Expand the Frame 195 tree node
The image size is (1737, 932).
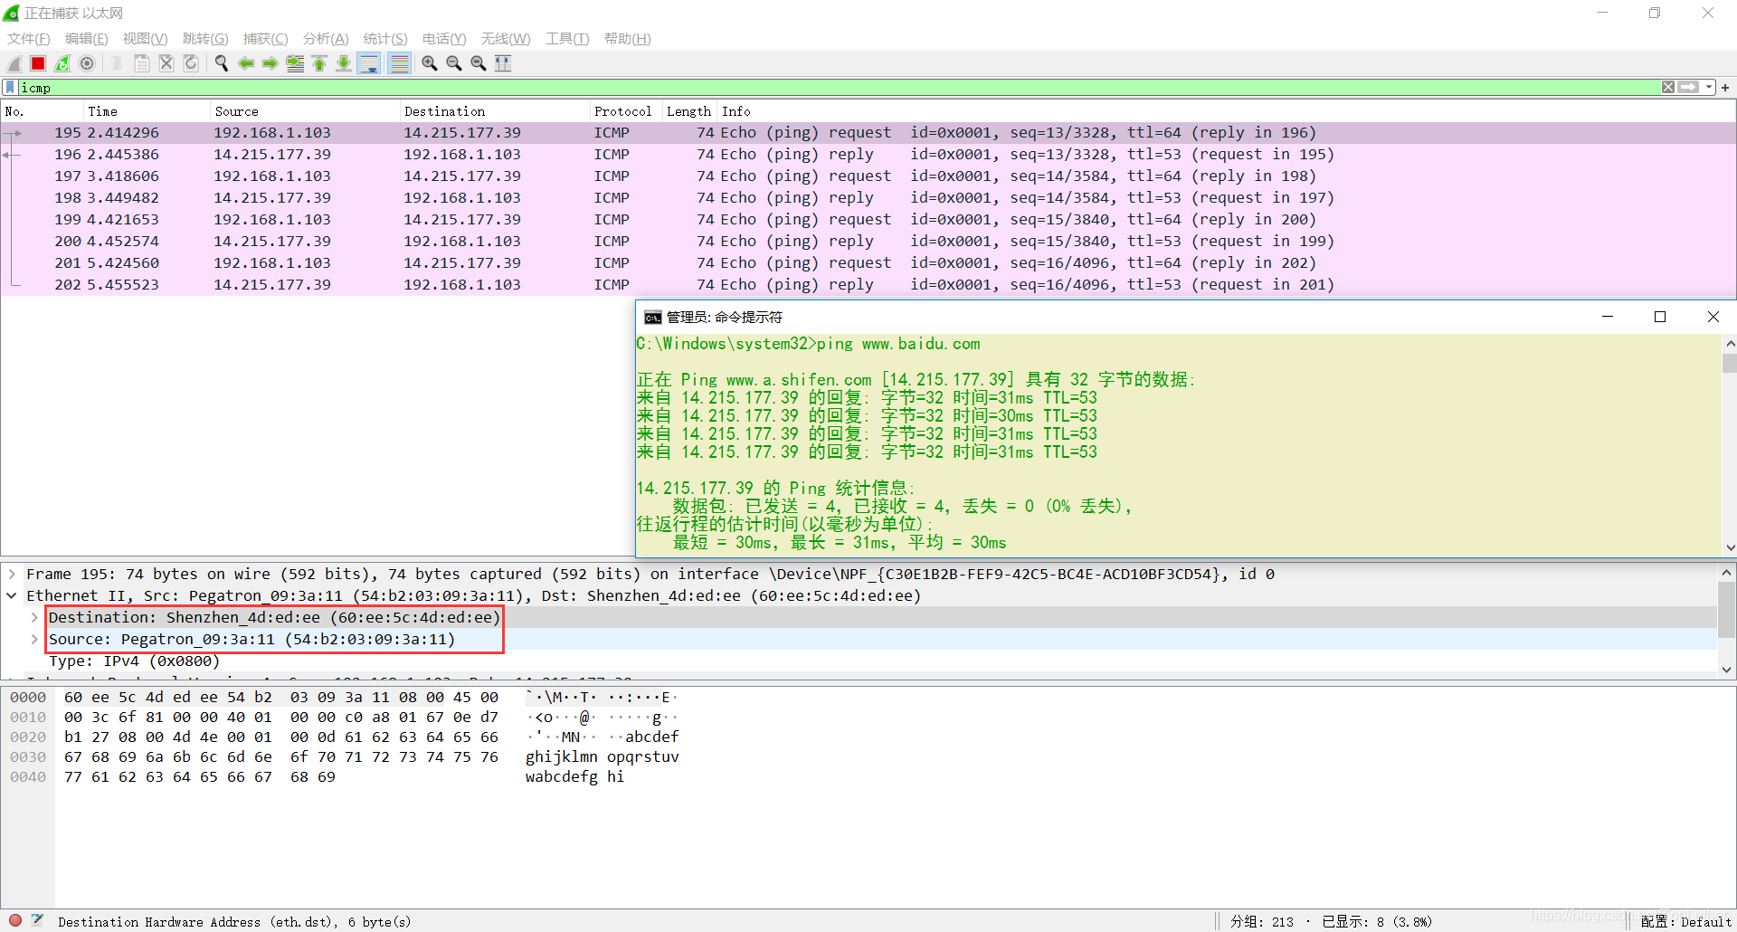12,574
